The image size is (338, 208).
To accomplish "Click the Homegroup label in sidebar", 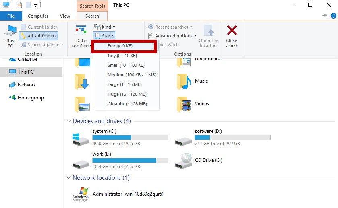I will point(31,98).
